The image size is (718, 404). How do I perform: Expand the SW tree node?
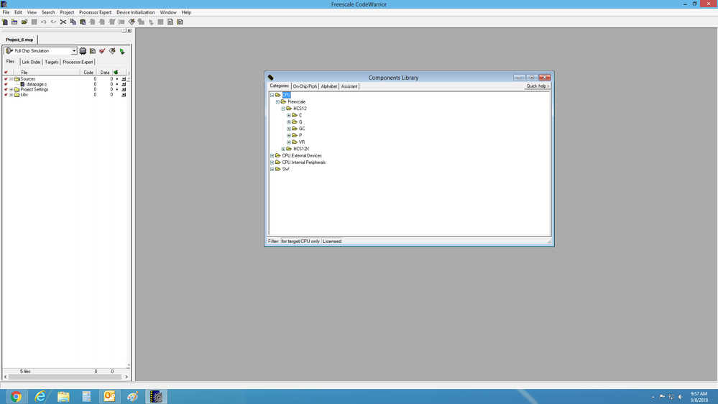pos(272,169)
